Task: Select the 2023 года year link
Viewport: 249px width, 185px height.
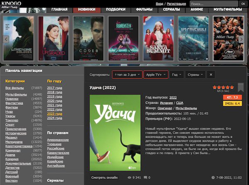Action: click(55, 114)
